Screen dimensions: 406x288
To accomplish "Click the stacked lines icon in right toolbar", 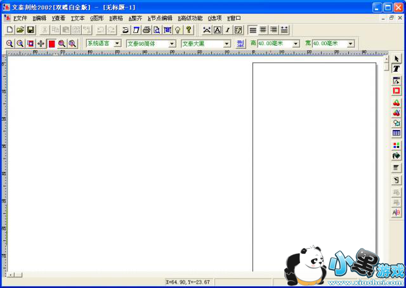I will click(x=396, y=168).
